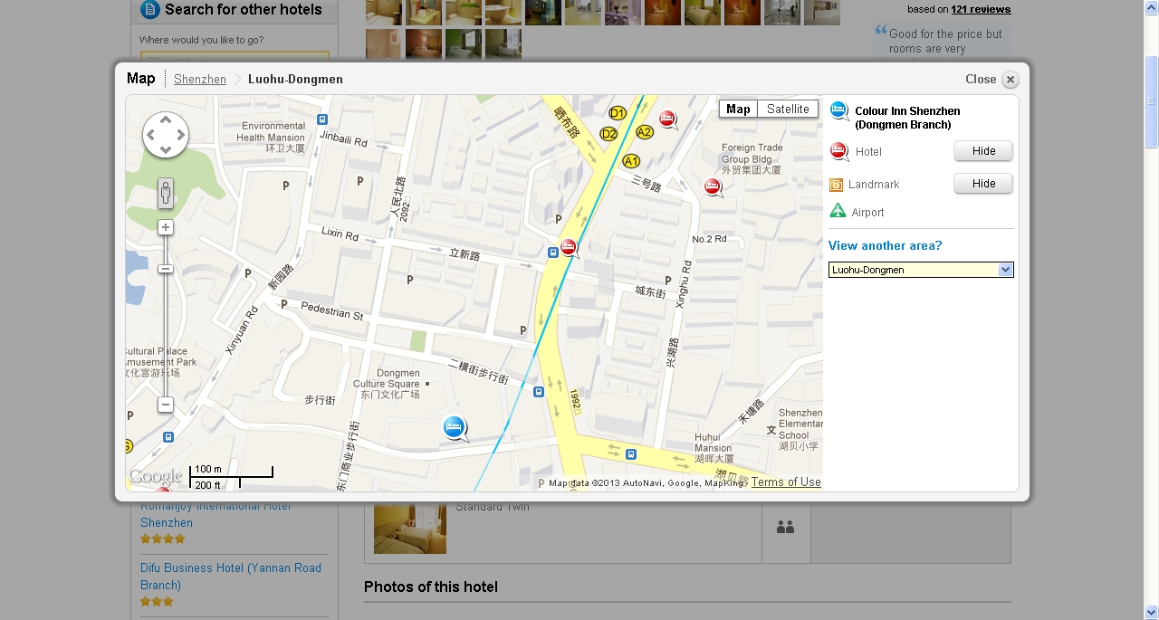The image size is (1159, 620).
Task: Open the Luohu-Dongmen area dropdown
Action: click(x=921, y=270)
